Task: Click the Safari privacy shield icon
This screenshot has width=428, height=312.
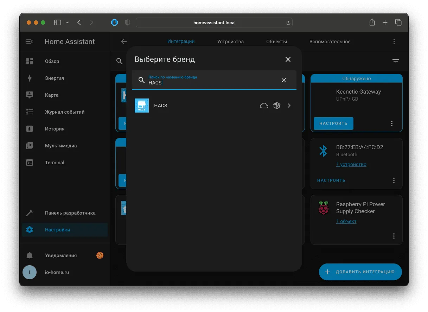Action: coord(128,23)
